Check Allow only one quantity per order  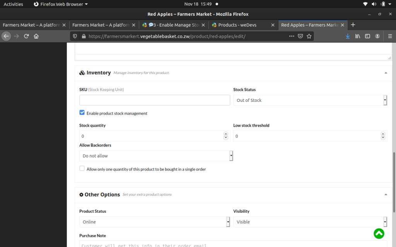[x=82, y=169]
